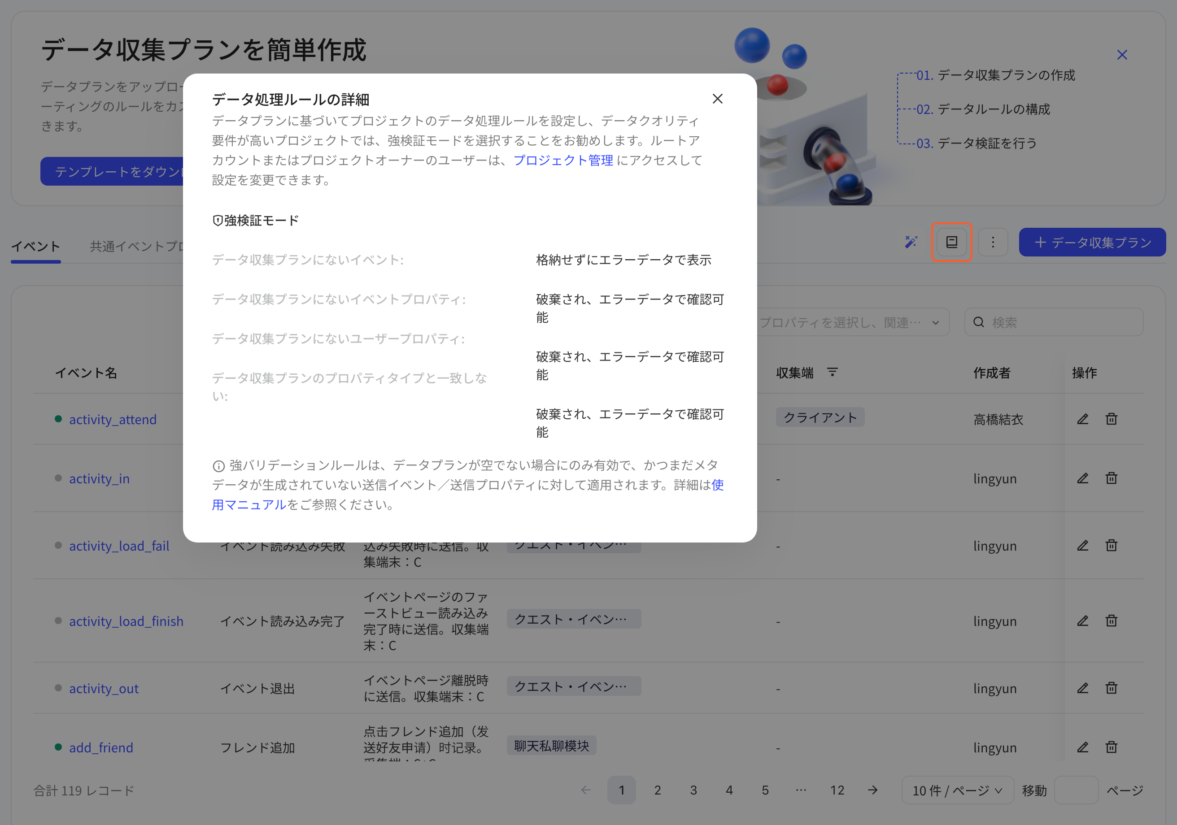Go to pagination page 5

(x=765, y=790)
